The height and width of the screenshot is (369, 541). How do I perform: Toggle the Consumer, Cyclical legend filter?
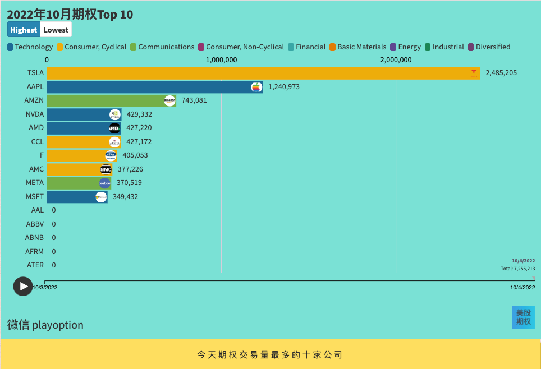(92, 47)
